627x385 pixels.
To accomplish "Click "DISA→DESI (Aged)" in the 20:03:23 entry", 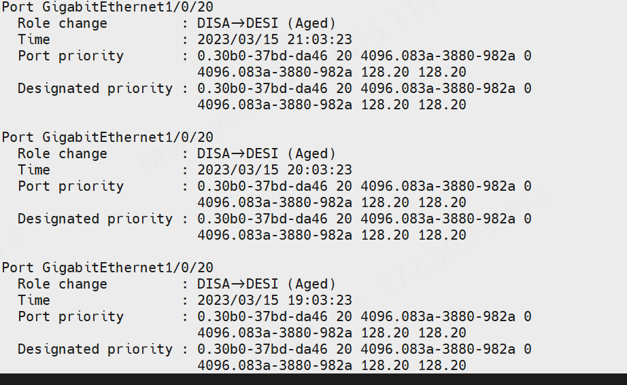I will tap(267, 153).
